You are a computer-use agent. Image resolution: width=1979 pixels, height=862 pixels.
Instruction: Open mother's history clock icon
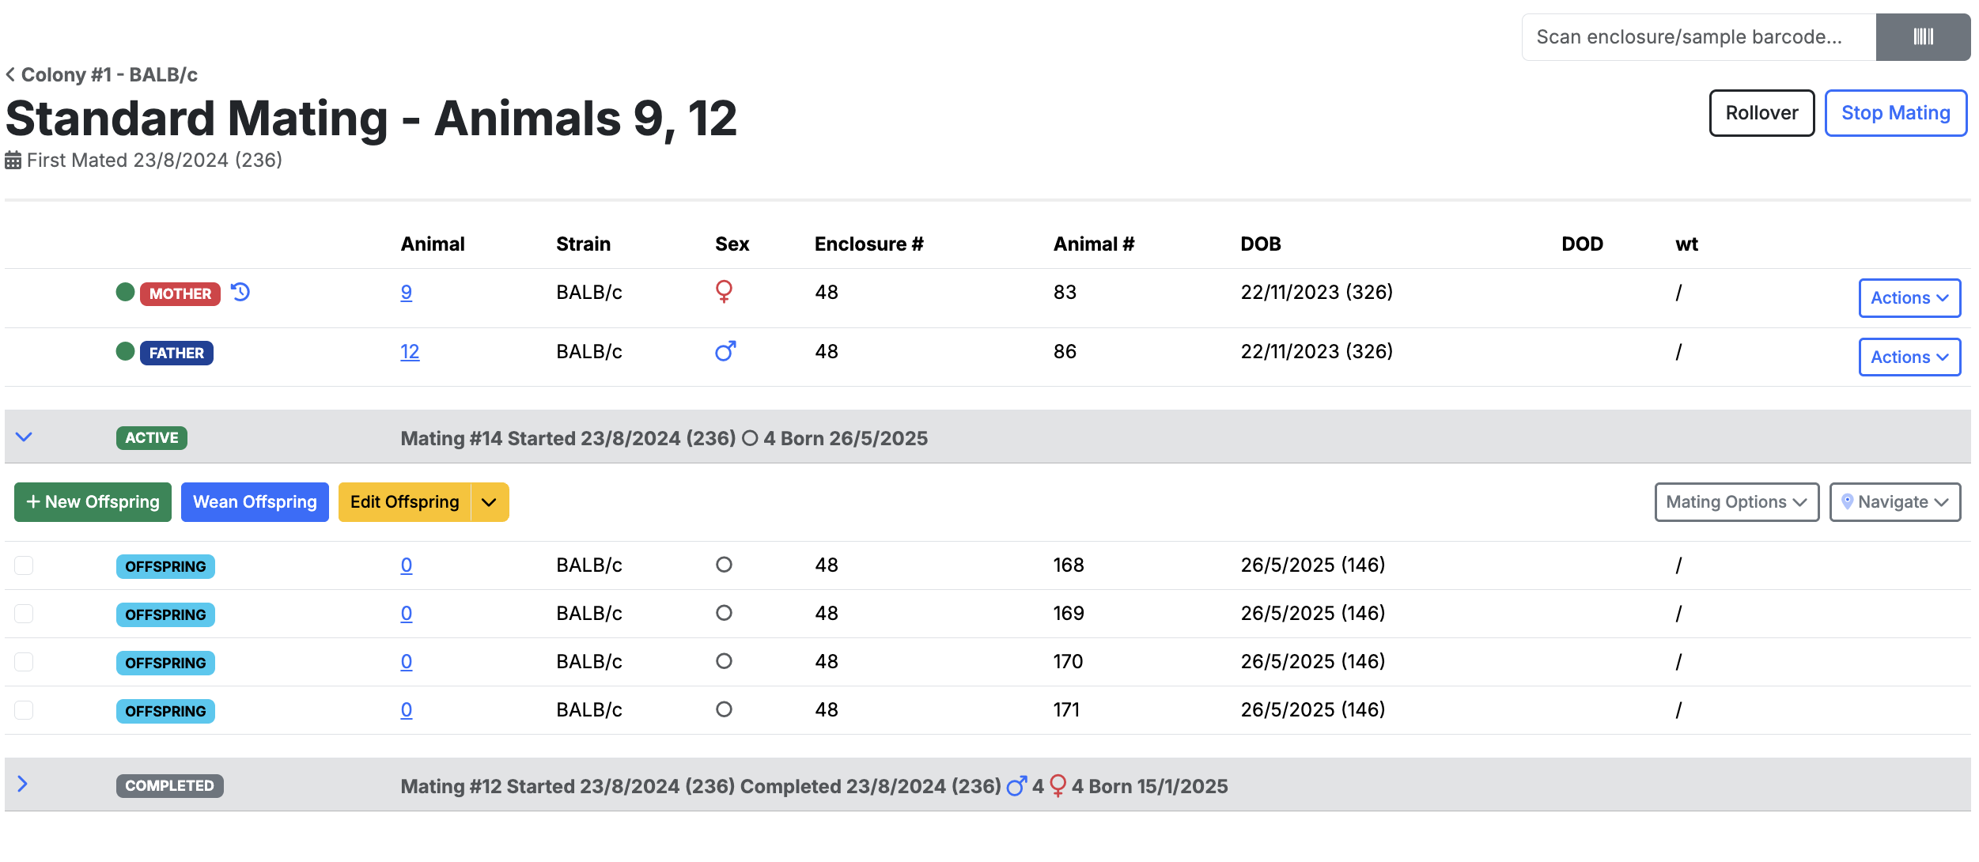[x=240, y=293]
